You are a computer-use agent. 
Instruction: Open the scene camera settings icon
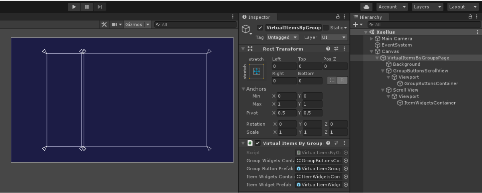pos(114,24)
